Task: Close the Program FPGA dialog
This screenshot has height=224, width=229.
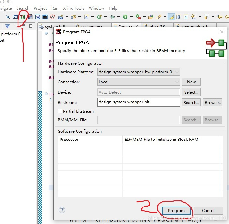Action: pyautogui.click(x=222, y=32)
